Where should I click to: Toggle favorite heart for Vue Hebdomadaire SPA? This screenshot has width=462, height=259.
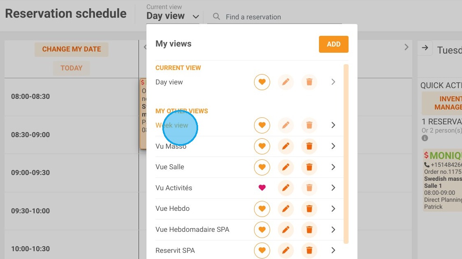(x=262, y=229)
